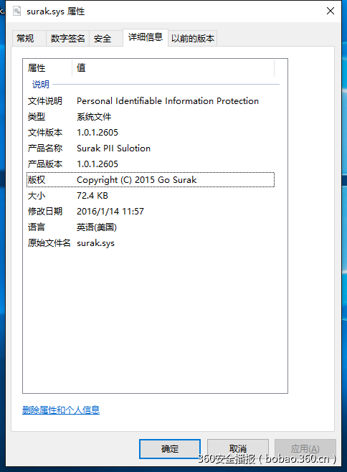Select the 大小 property label

coord(37,196)
